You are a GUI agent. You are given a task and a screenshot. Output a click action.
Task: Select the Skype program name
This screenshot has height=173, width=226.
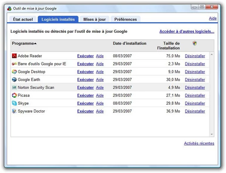click(23, 103)
